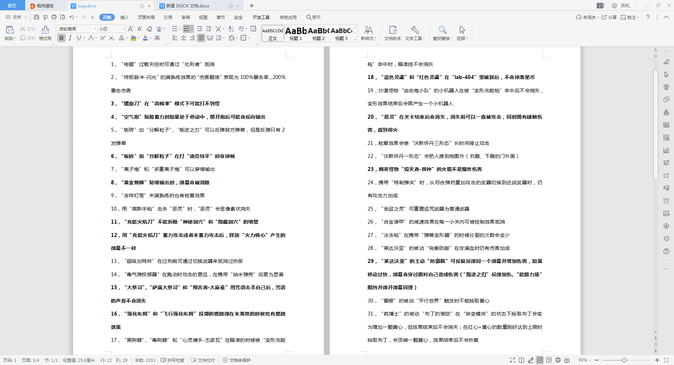Click the Print icon in quick access toolbar
This screenshot has height=365, width=674.
54,17
